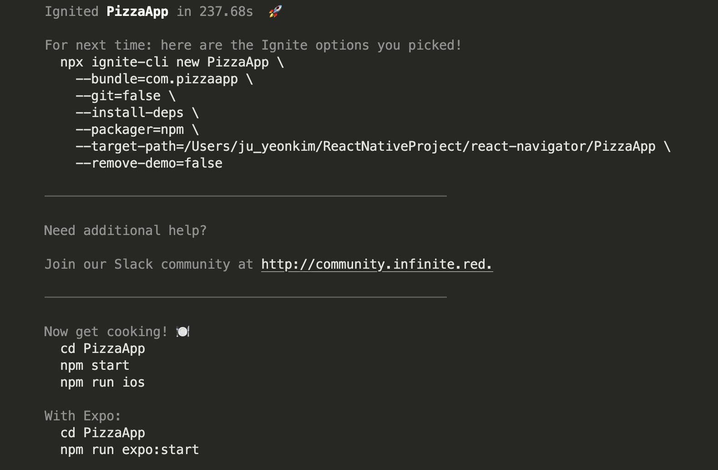This screenshot has width=718, height=470.
Task: Click the bold PizzaApp title text
Action: point(137,11)
